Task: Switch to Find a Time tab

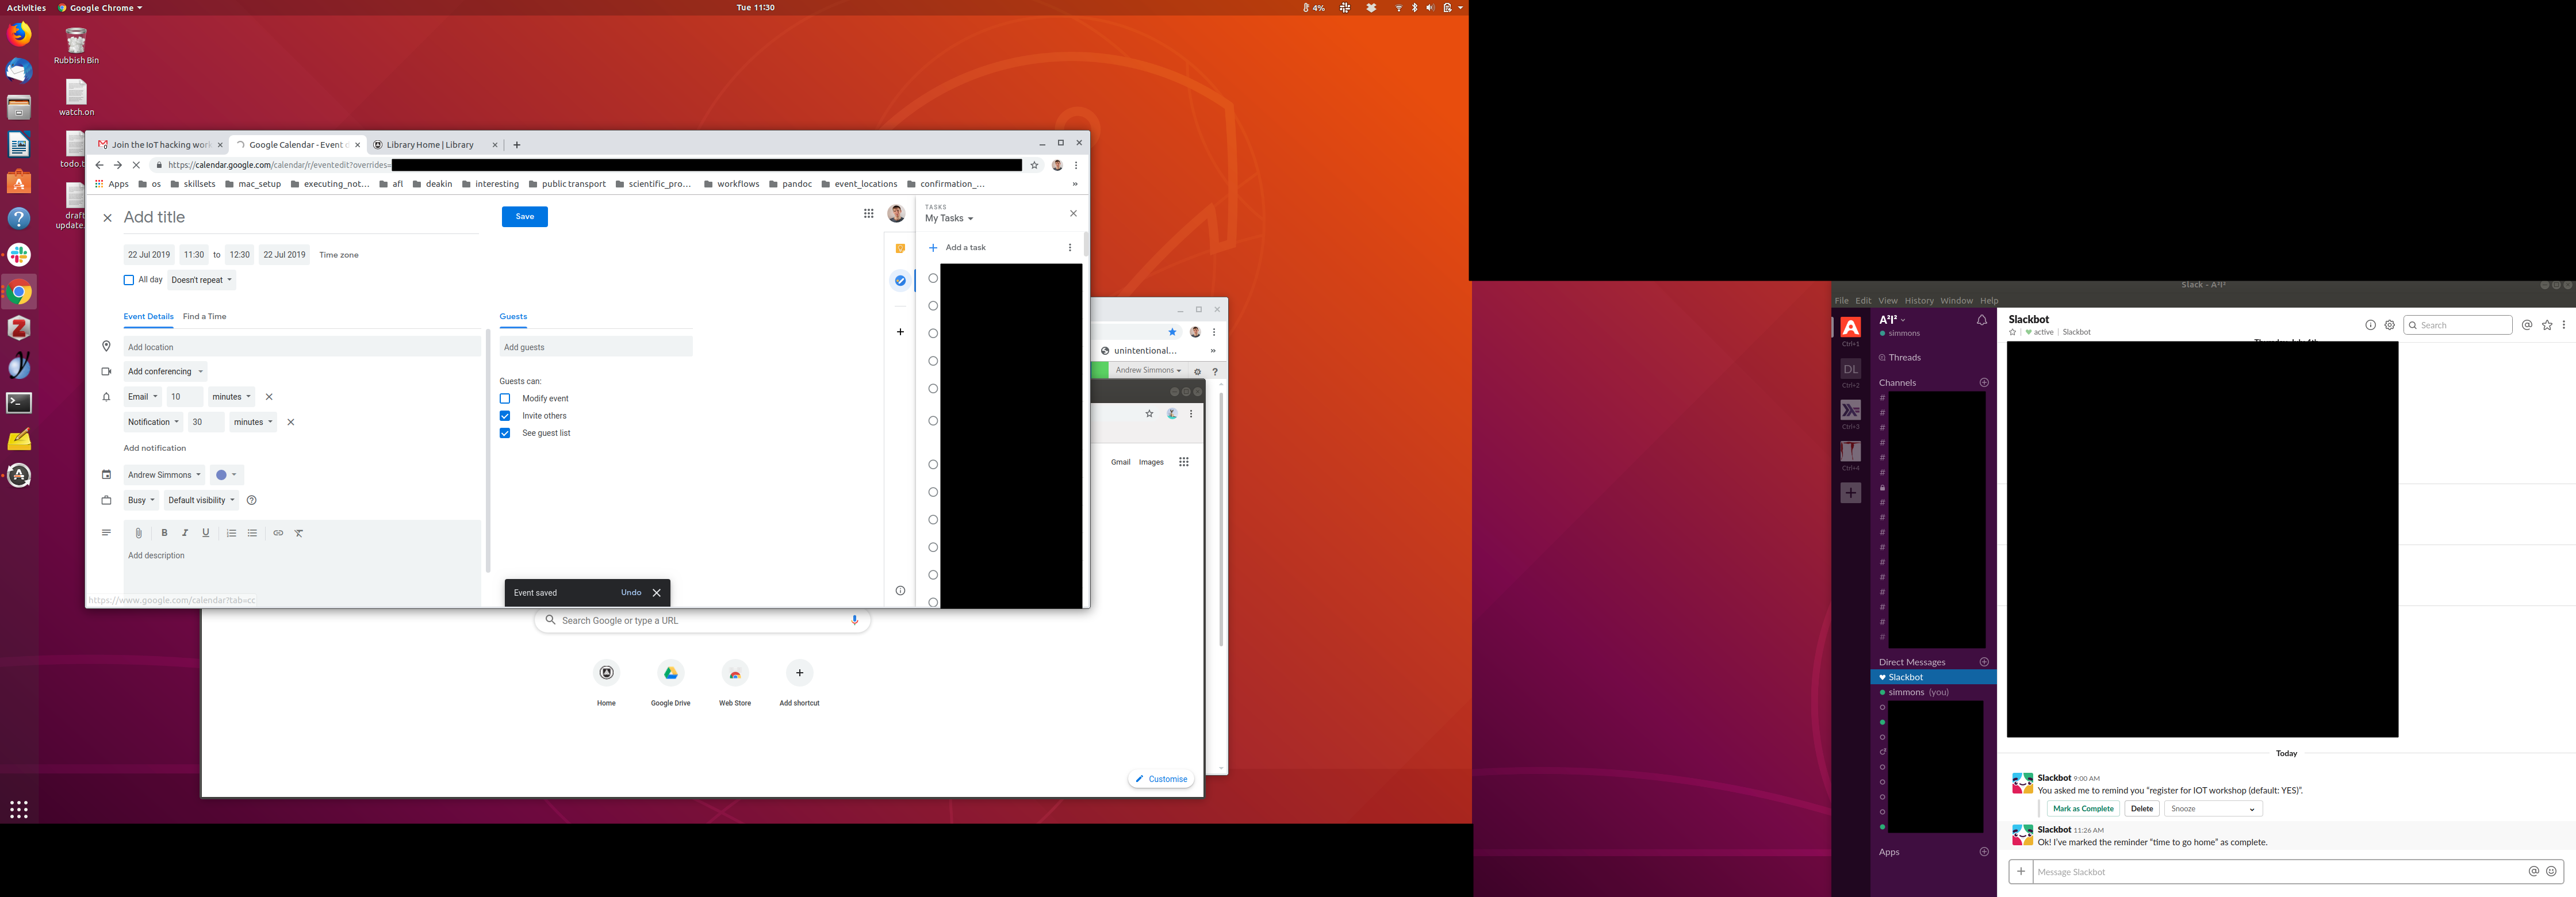Action: [204, 316]
